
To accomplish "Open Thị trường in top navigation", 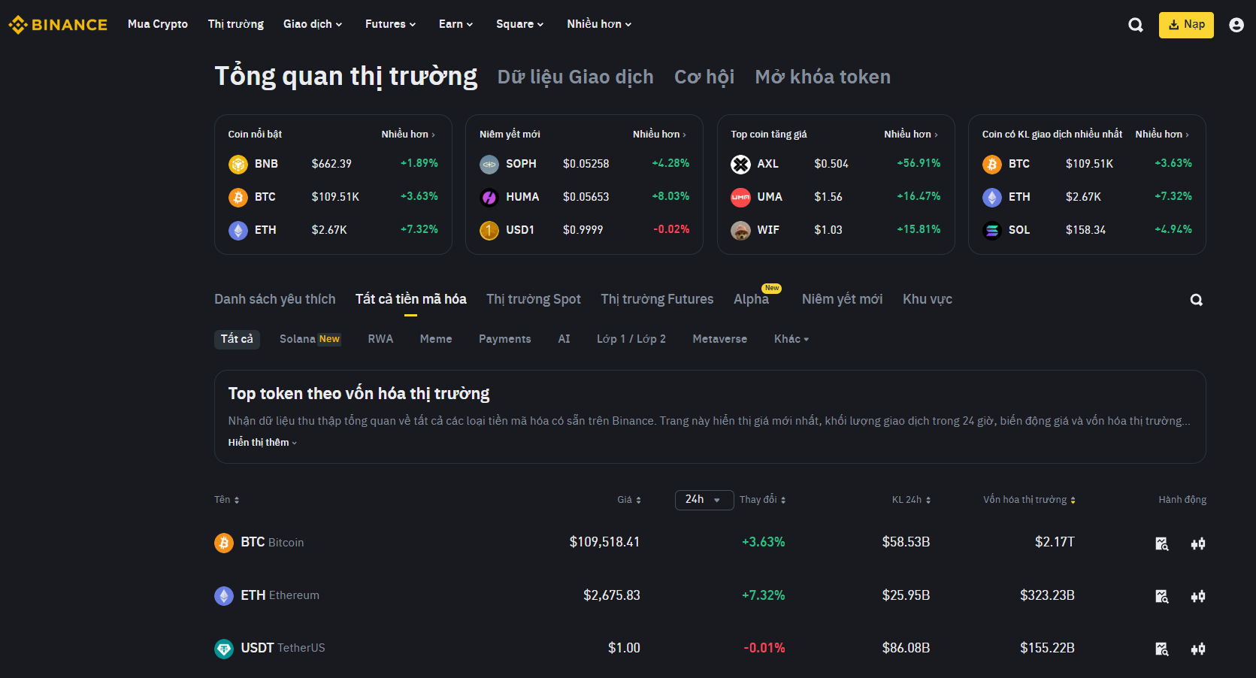I will (236, 24).
